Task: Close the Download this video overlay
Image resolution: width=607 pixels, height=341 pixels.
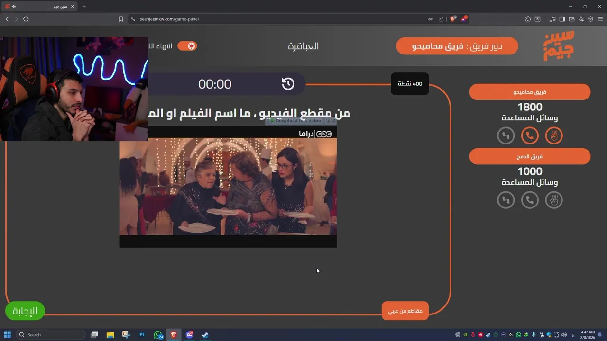Action: click(x=334, y=121)
